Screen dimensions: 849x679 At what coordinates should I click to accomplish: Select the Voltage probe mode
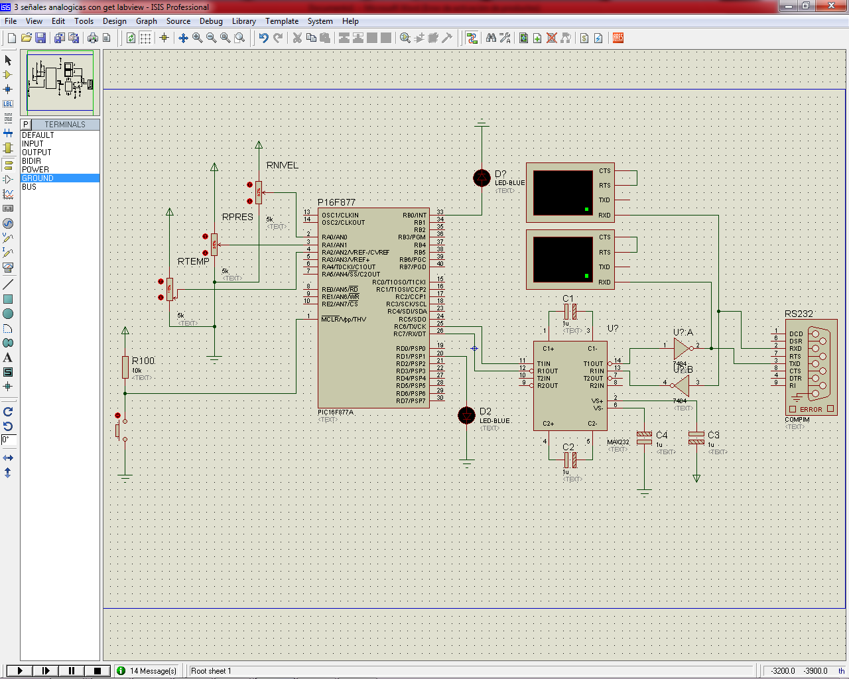point(8,237)
